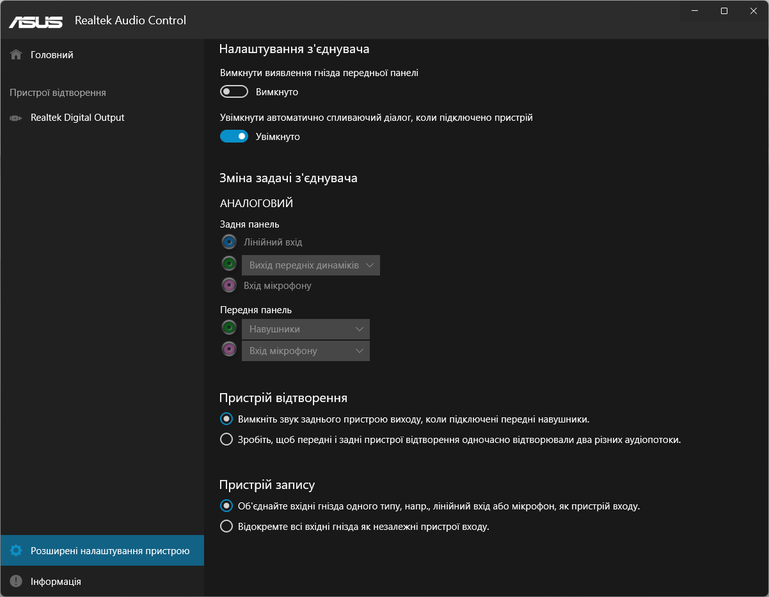The height and width of the screenshot is (597, 769).
Task: Toggle front panel jack detection switch
Action: tap(234, 92)
